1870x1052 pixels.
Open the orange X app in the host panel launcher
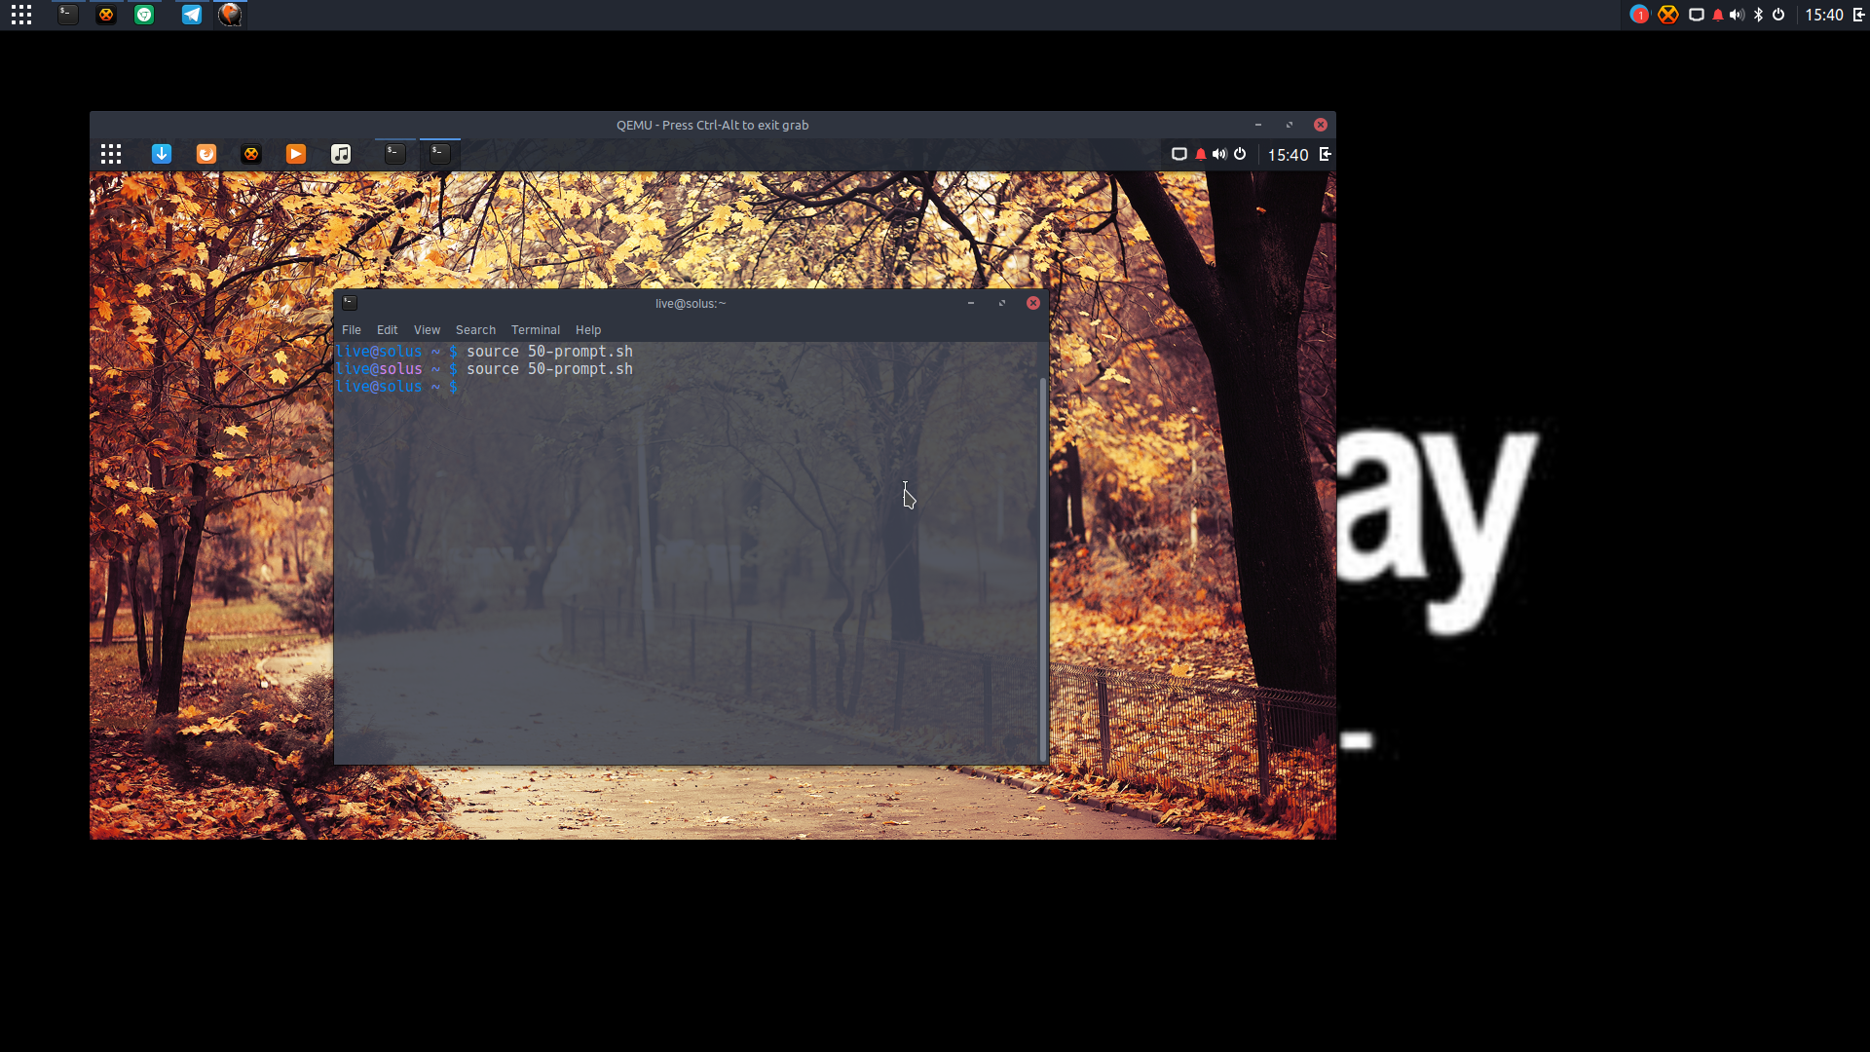pyautogui.click(x=106, y=15)
